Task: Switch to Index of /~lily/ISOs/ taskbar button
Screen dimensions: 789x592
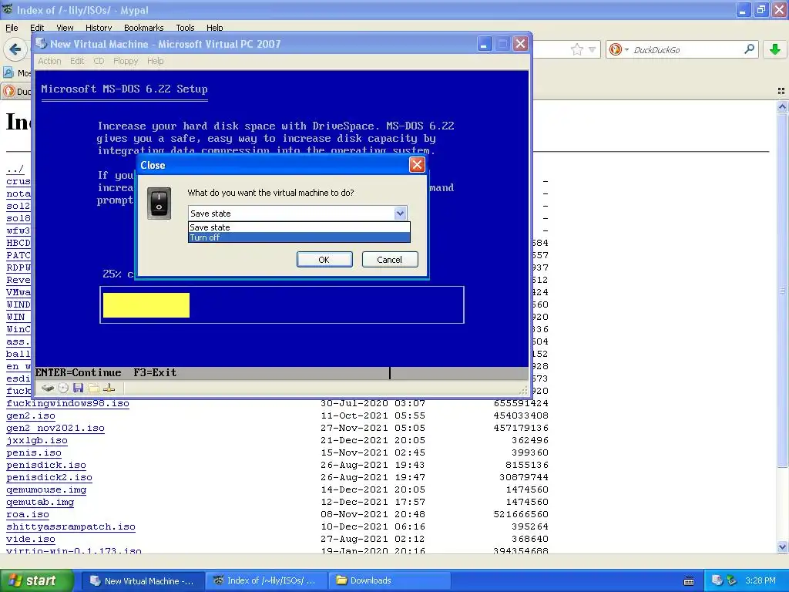Action: (x=266, y=580)
